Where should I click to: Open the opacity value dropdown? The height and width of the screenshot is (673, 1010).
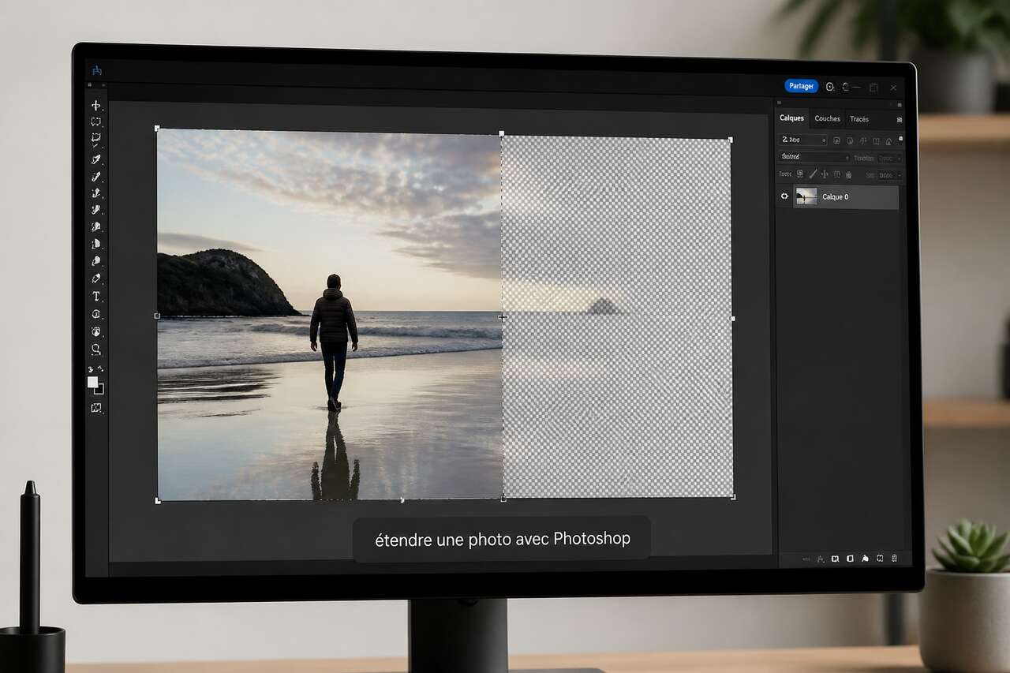(890, 158)
